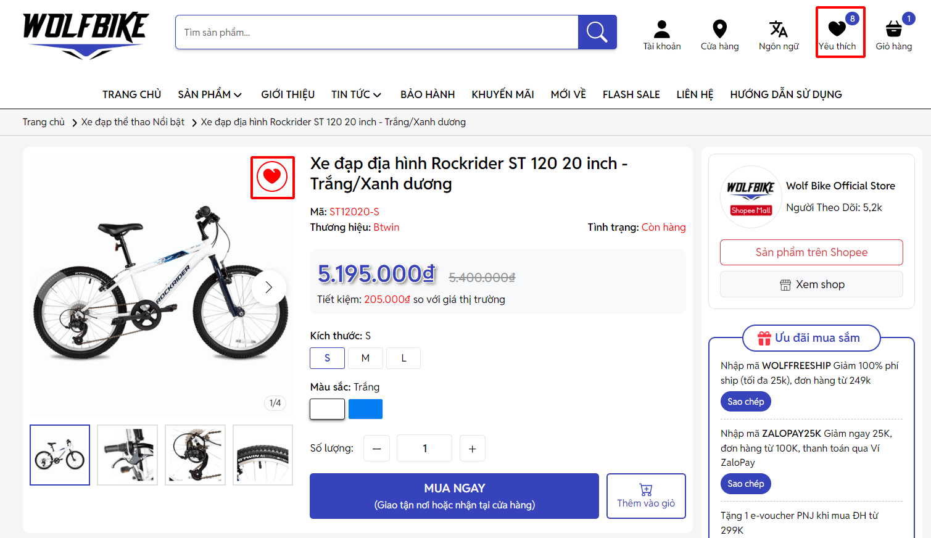Expand the TIN TỨC dropdown menu

pyautogui.click(x=356, y=94)
